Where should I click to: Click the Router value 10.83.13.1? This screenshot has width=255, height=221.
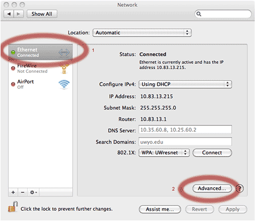pyautogui.click(x=153, y=119)
